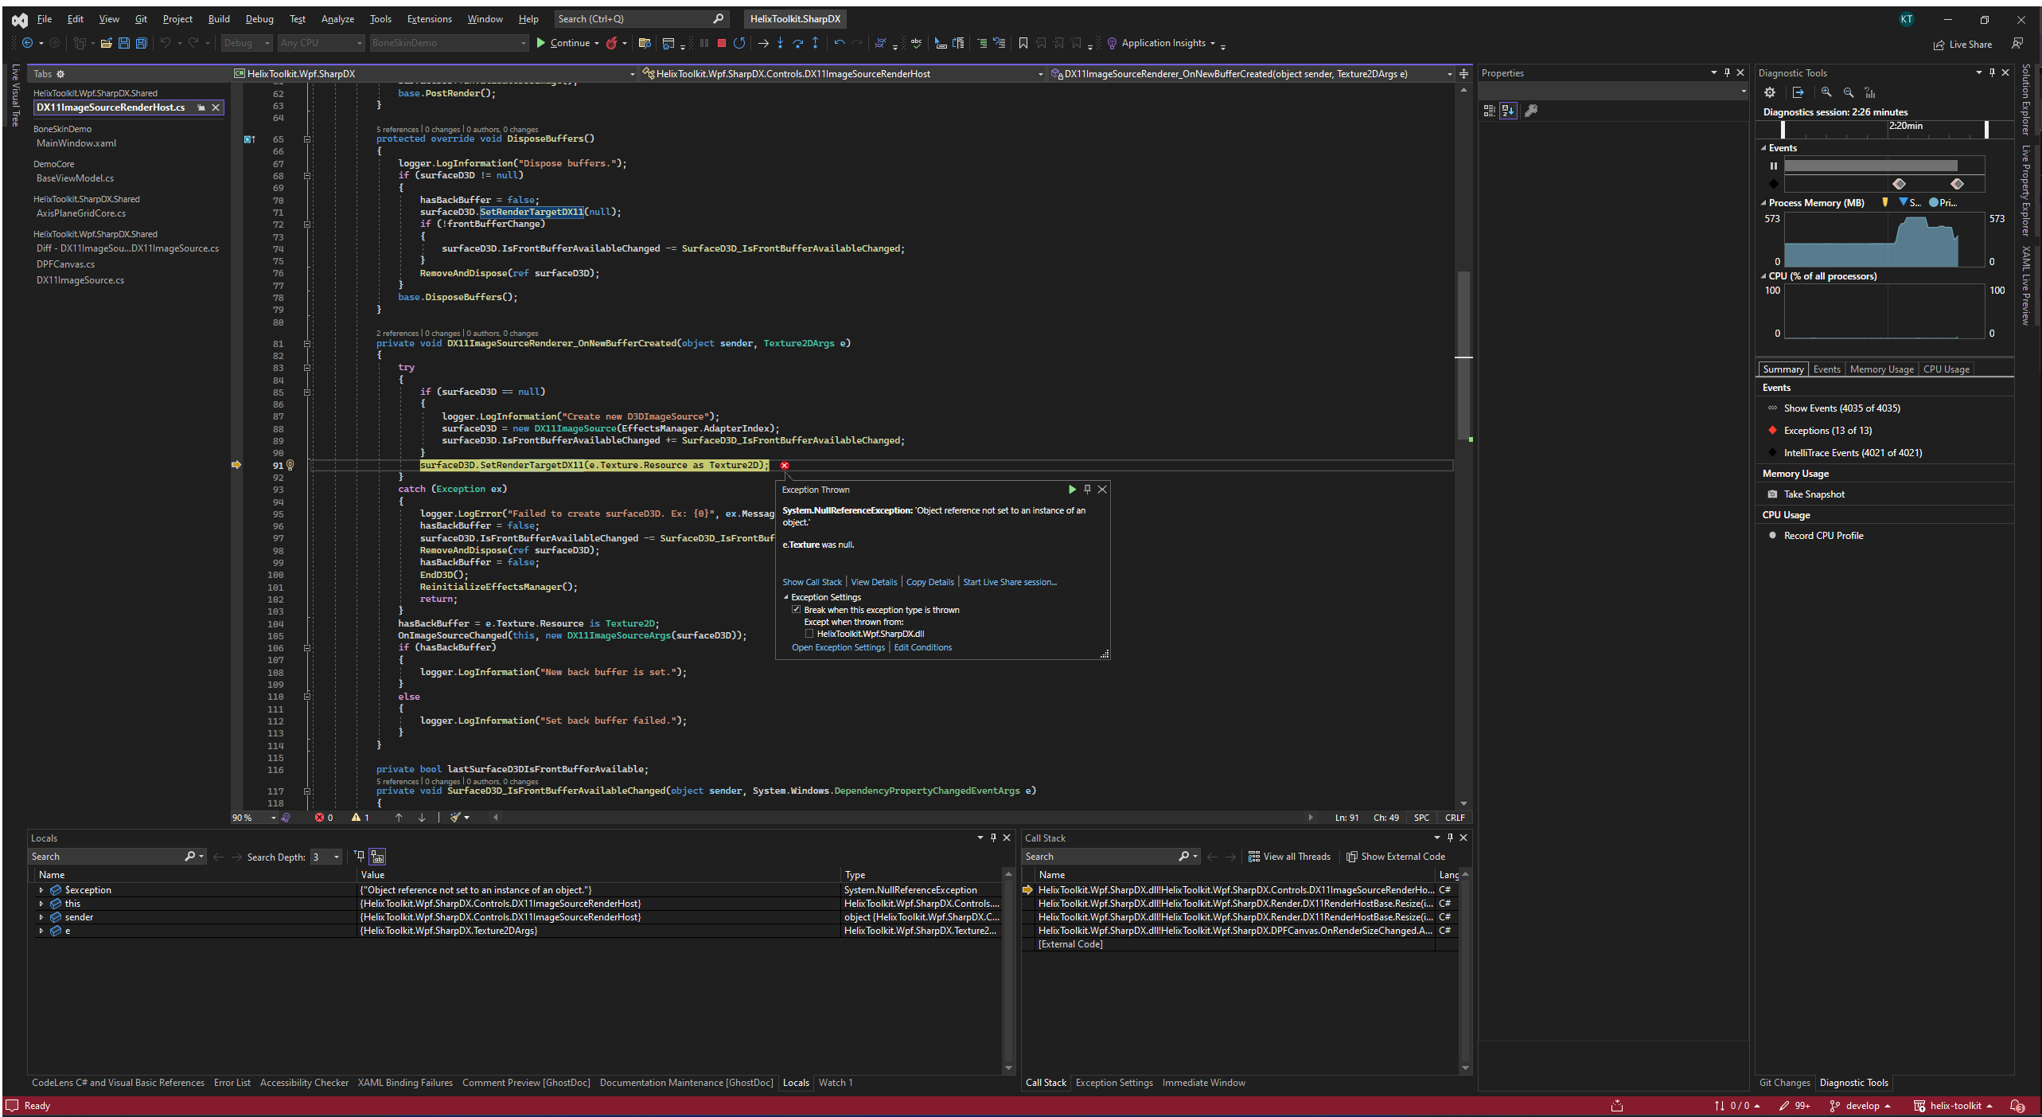Click the View Details link
This screenshot has height=1117, width=2042.
click(873, 582)
